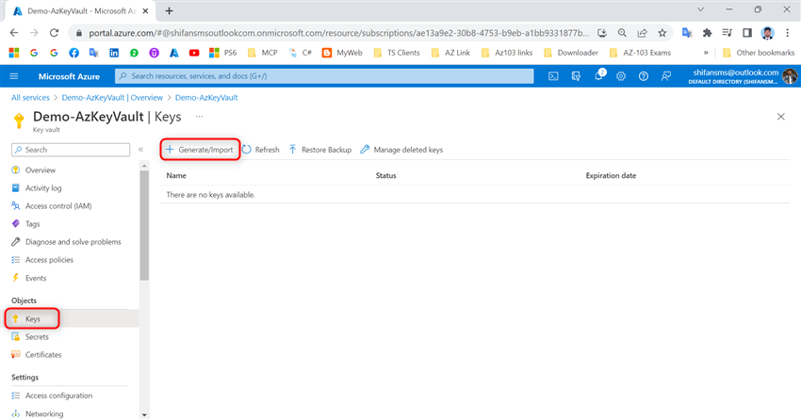The height and width of the screenshot is (420, 801).
Task: Open the ellipsis more options by title
Action: [x=199, y=117]
